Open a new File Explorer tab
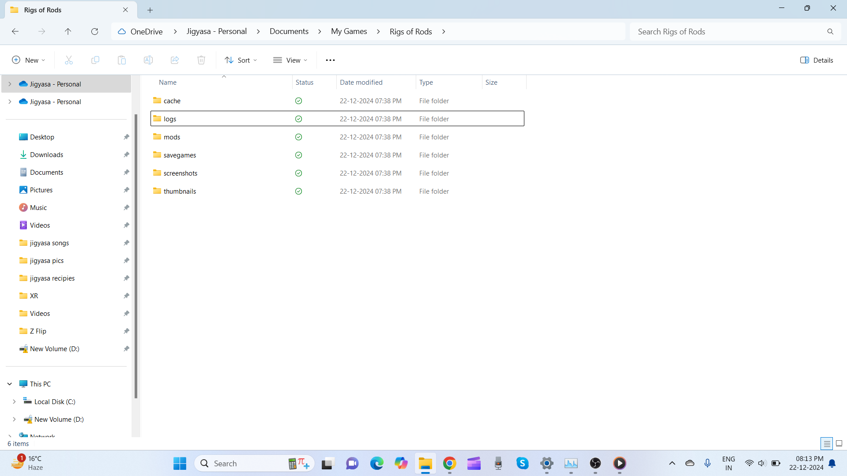 pyautogui.click(x=150, y=10)
